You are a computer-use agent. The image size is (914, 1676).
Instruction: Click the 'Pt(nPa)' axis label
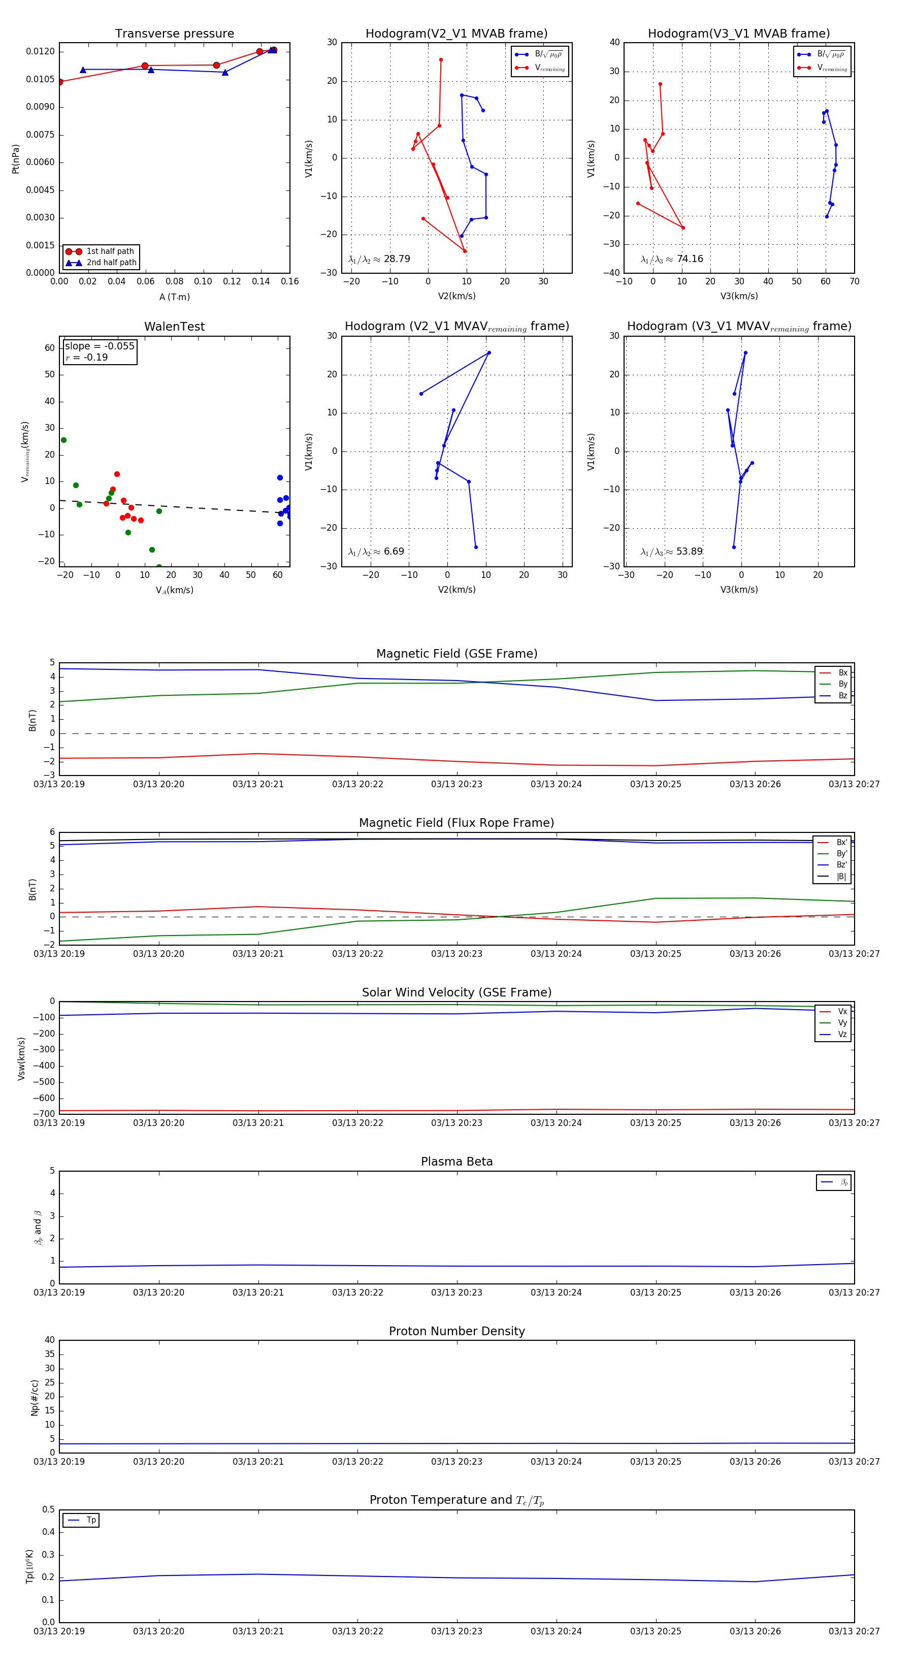(16, 158)
